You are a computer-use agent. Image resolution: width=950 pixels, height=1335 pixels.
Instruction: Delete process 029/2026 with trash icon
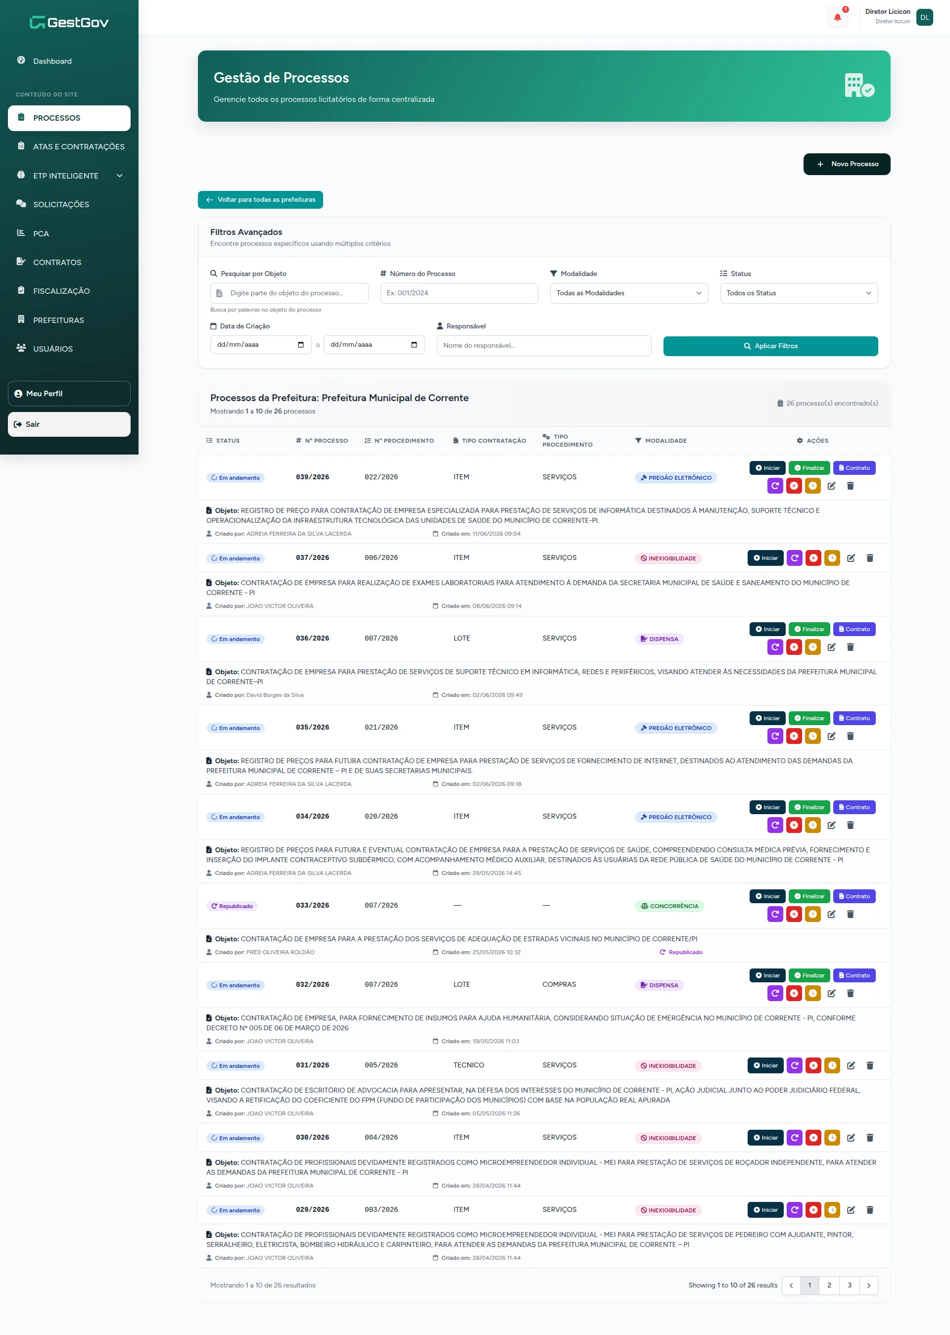pos(870,1209)
